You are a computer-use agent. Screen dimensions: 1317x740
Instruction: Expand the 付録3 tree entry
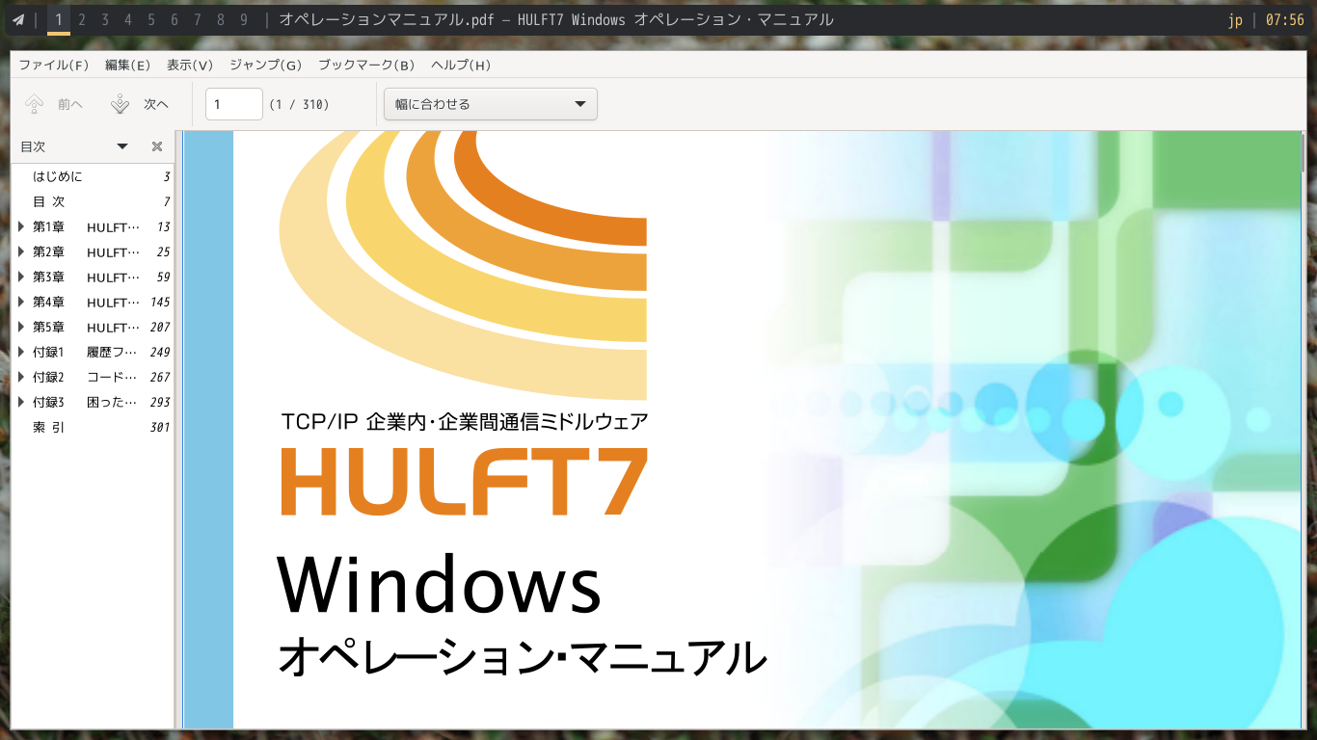click(22, 402)
